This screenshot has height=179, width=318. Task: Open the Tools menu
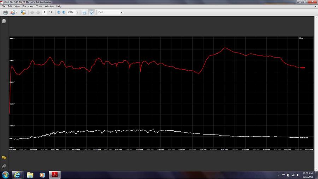tap(39, 6)
